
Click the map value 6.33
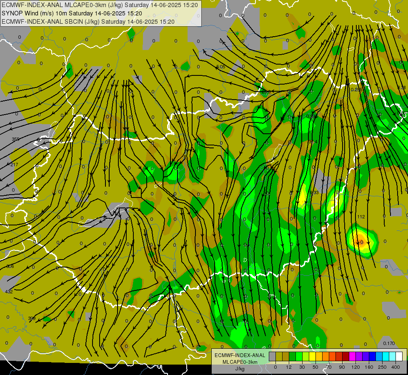[x=314, y=192]
